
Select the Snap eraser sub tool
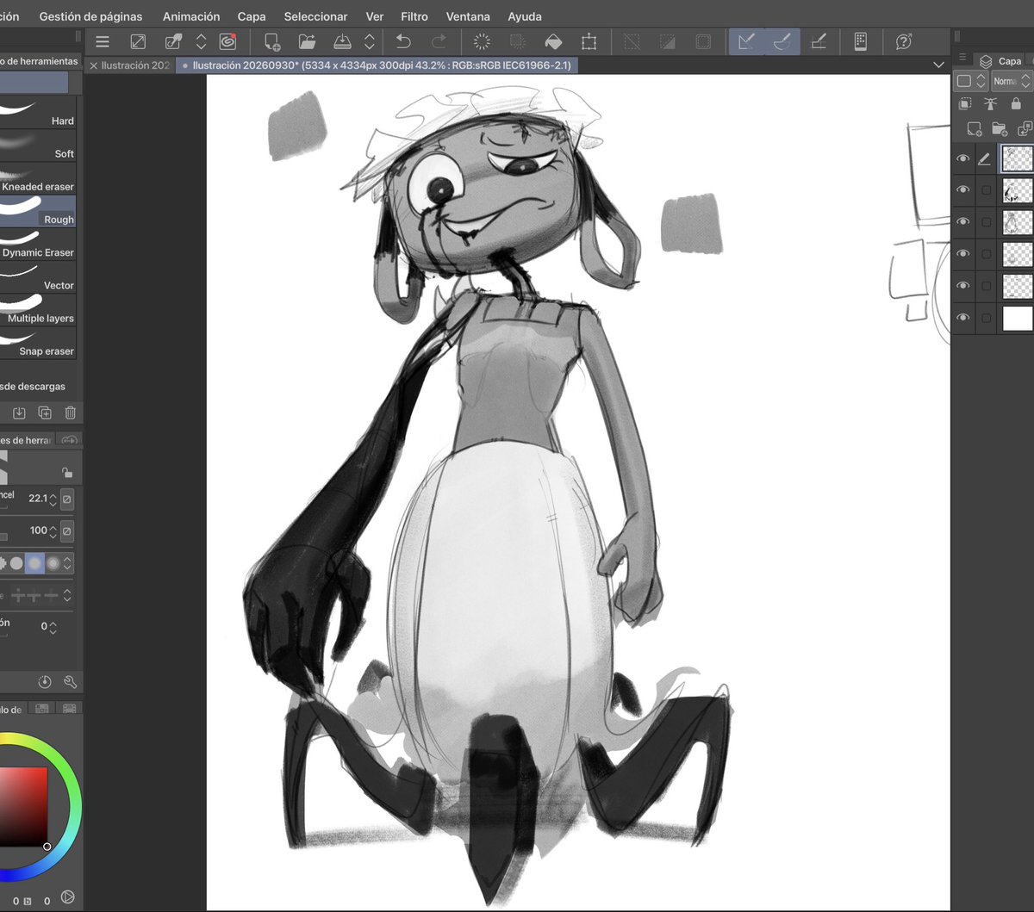[x=38, y=343]
